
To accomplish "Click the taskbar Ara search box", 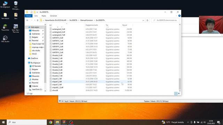I will pyautogui.click(x=27, y=122).
